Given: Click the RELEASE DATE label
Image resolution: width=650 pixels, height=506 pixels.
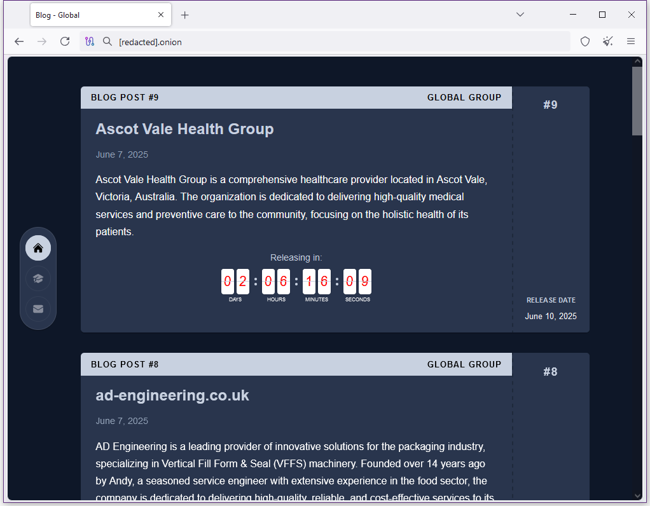Looking at the screenshot, I should tap(551, 300).
